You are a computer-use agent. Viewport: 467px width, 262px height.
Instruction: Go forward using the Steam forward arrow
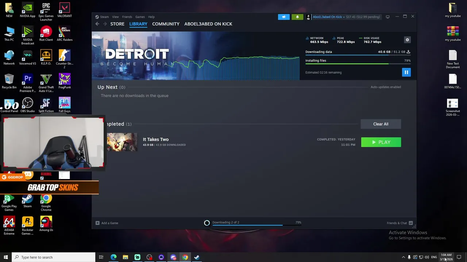tap(105, 24)
